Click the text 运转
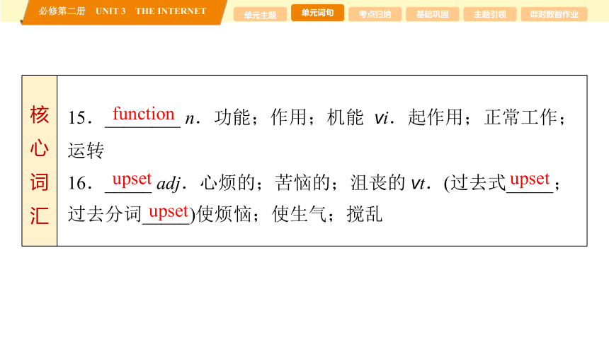Viewport: 609px width, 342px height. tap(86, 151)
